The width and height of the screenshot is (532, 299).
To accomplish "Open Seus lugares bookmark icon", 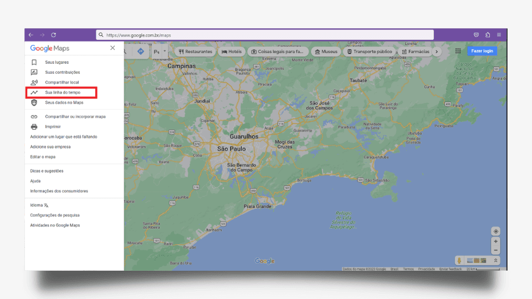I will pos(34,62).
